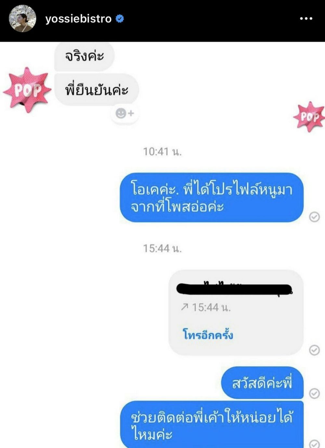Open the redacted call card
This screenshot has height=448, width=325.
(236, 312)
